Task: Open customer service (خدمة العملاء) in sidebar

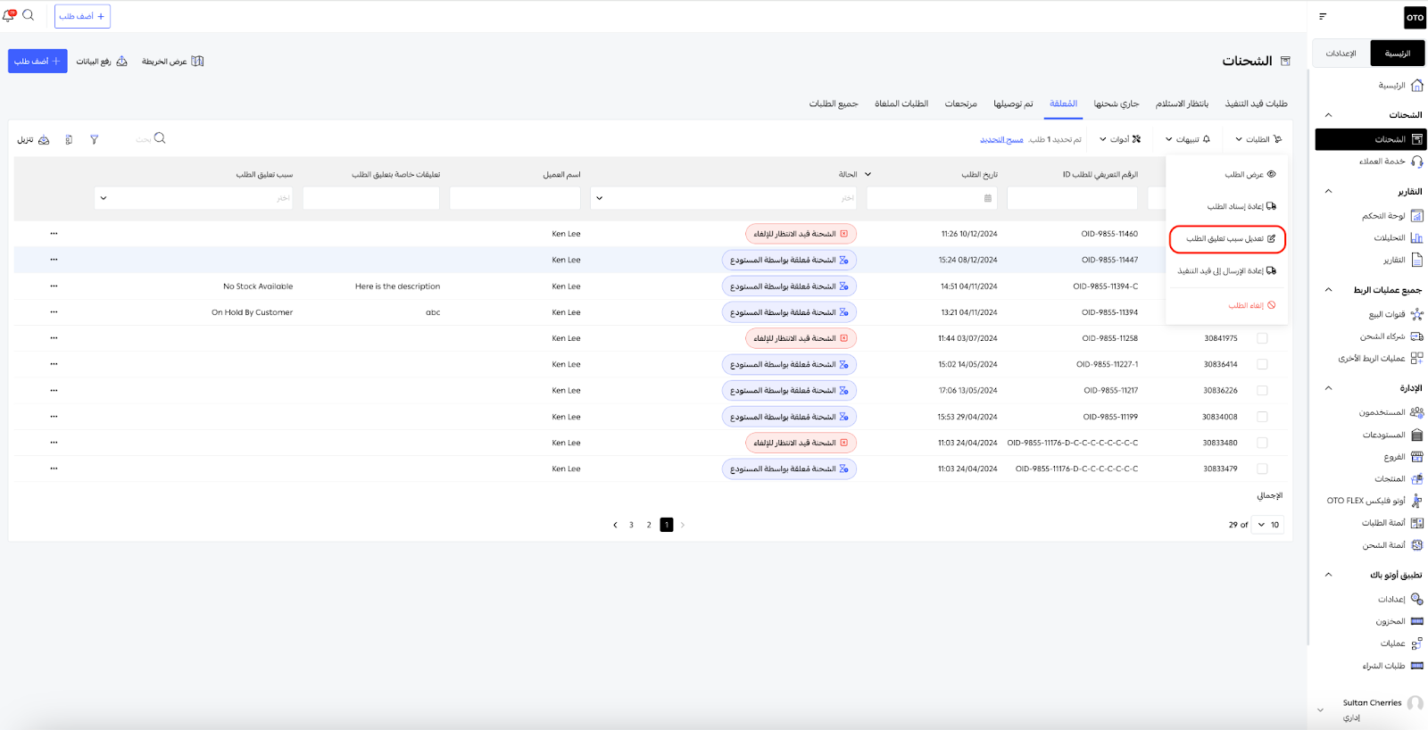Action: (1391, 162)
